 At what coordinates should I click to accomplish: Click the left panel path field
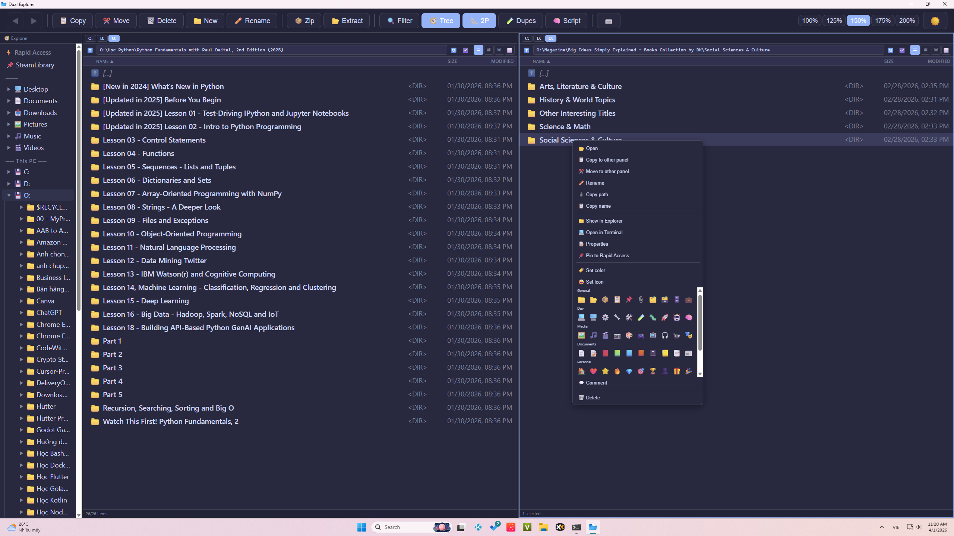coord(272,50)
